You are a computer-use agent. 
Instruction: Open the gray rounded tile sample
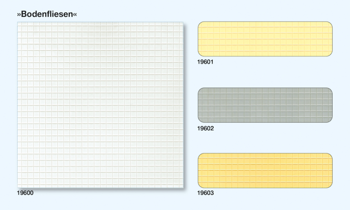point(265,105)
